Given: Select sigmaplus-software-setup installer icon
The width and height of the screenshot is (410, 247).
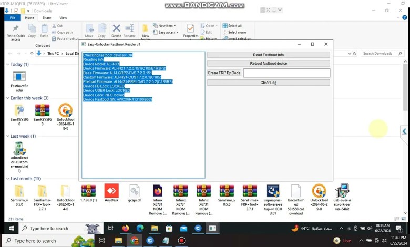Looking at the screenshot, I should point(273,191).
